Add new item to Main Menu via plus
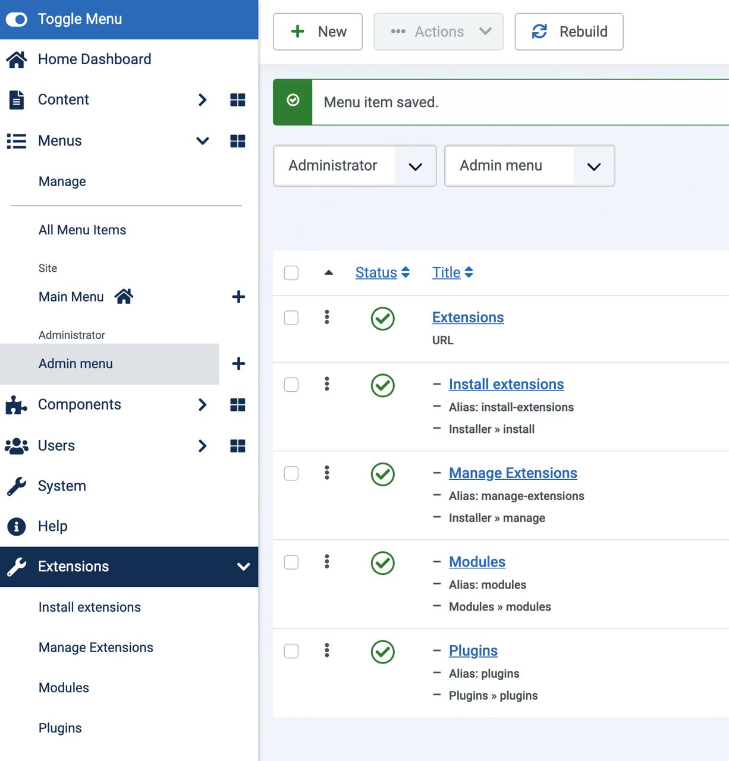729x761 pixels. pos(238,297)
